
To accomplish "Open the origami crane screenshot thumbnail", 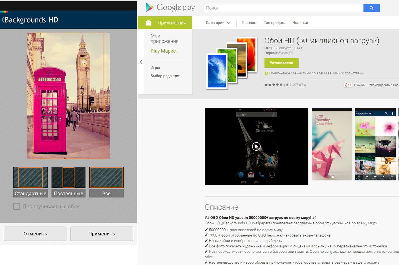I will [x=332, y=144].
